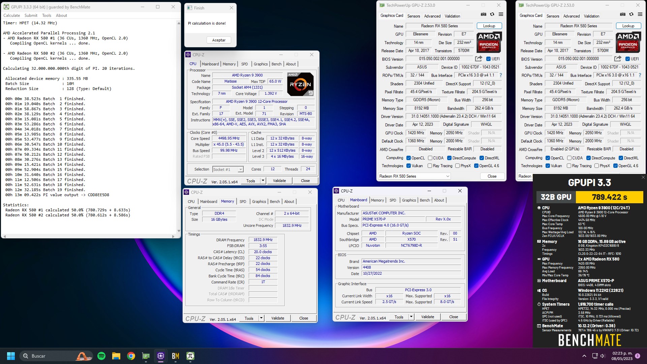Viewport: 647px width, 364px height.
Task: Close the BenchMate result overlay with its X
Action: [643, 177]
